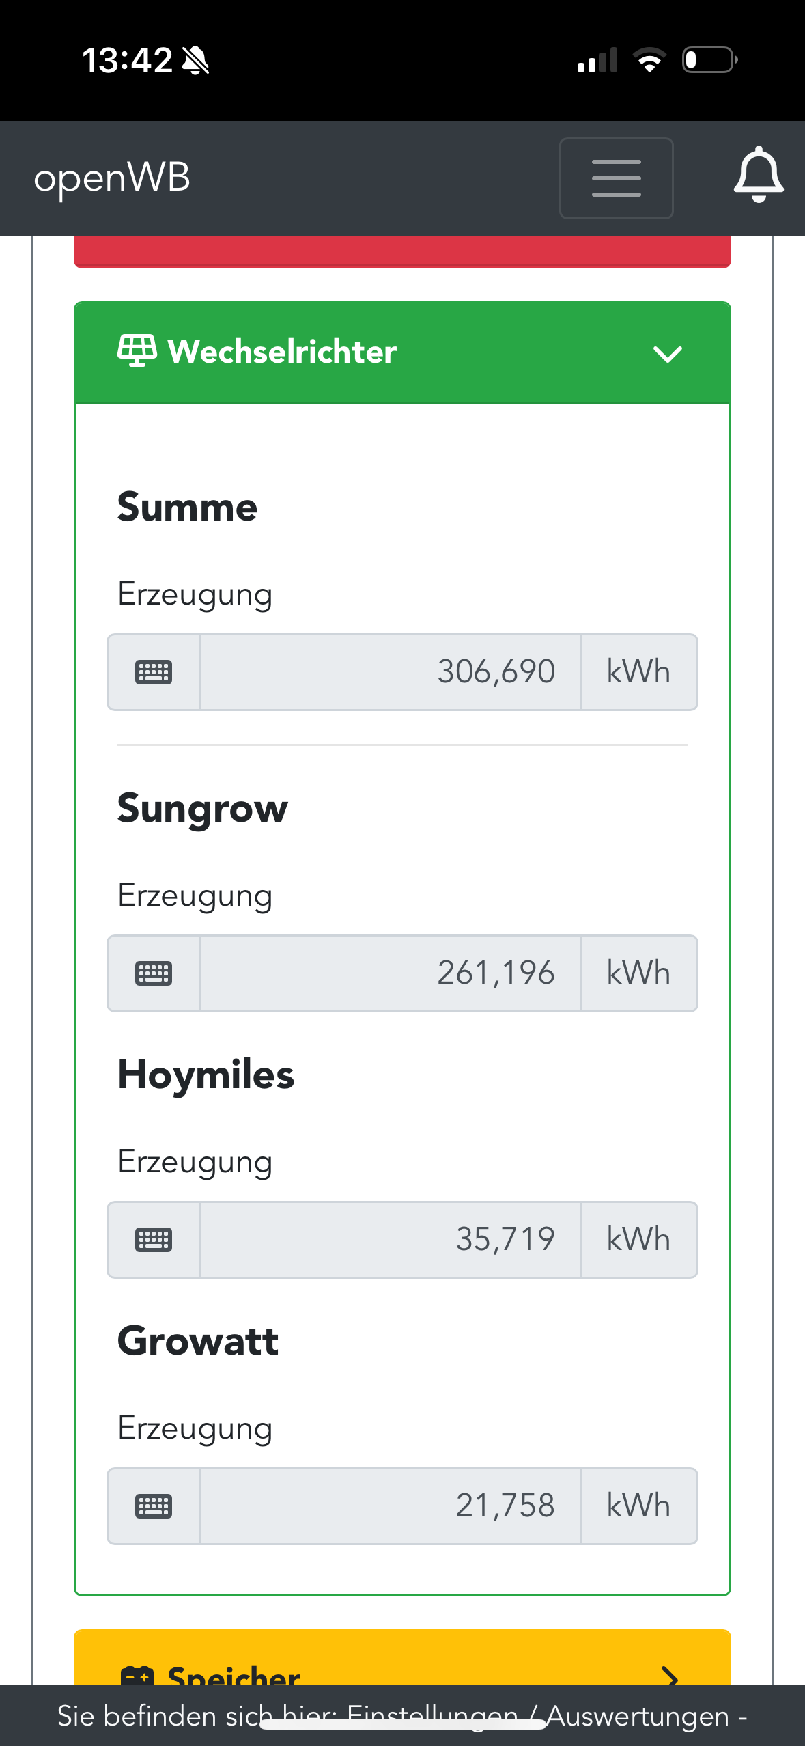805x1746 pixels.
Task: Click the solar panel icon beside Wechselrichter
Action: click(x=137, y=350)
